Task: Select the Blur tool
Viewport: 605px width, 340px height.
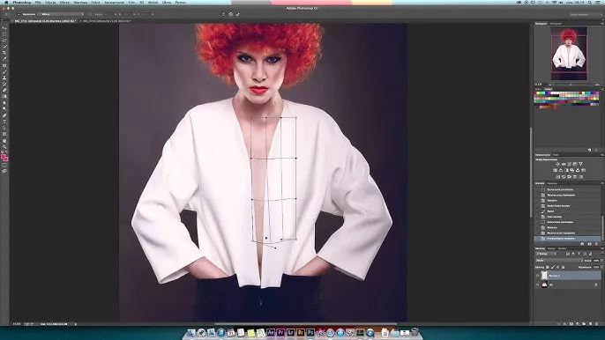Action: tap(4, 102)
